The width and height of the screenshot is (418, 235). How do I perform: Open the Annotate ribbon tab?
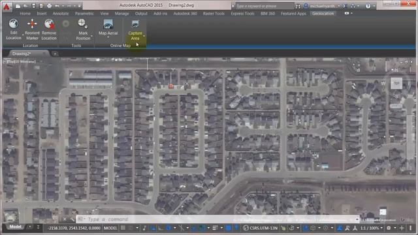pyautogui.click(x=61, y=13)
